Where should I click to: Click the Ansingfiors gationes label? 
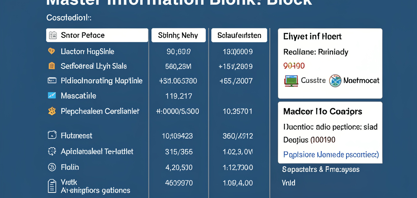(96, 190)
